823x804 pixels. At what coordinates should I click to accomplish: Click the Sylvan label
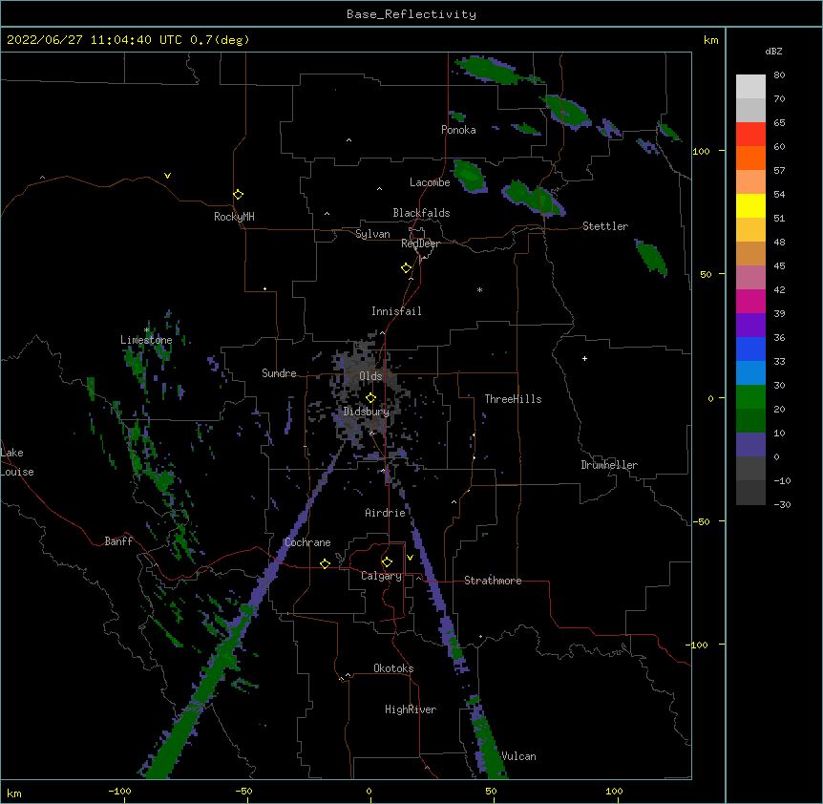[x=372, y=234]
